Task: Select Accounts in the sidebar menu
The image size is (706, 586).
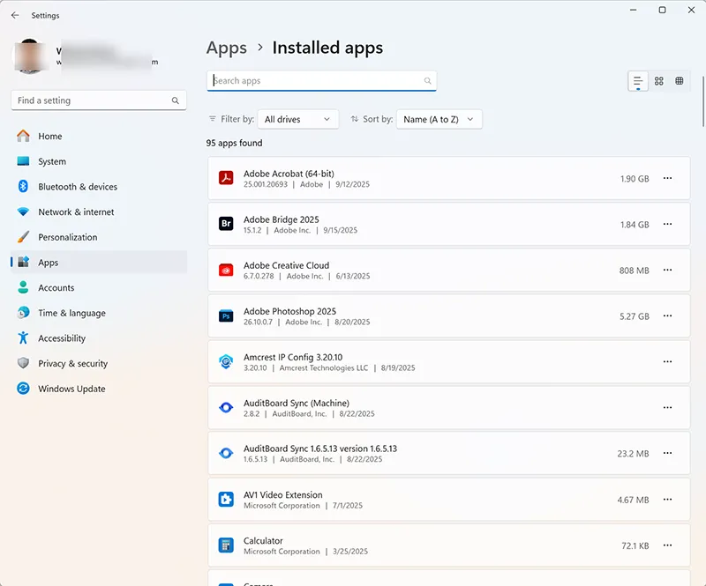Action: (x=58, y=287)
